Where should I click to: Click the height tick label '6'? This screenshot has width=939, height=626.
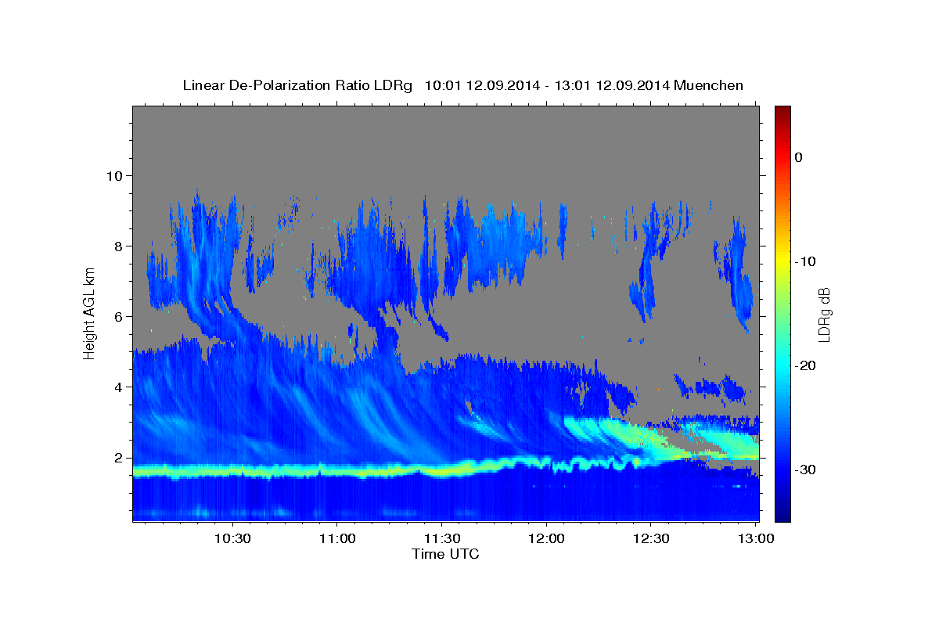click(x=119, y=316)
